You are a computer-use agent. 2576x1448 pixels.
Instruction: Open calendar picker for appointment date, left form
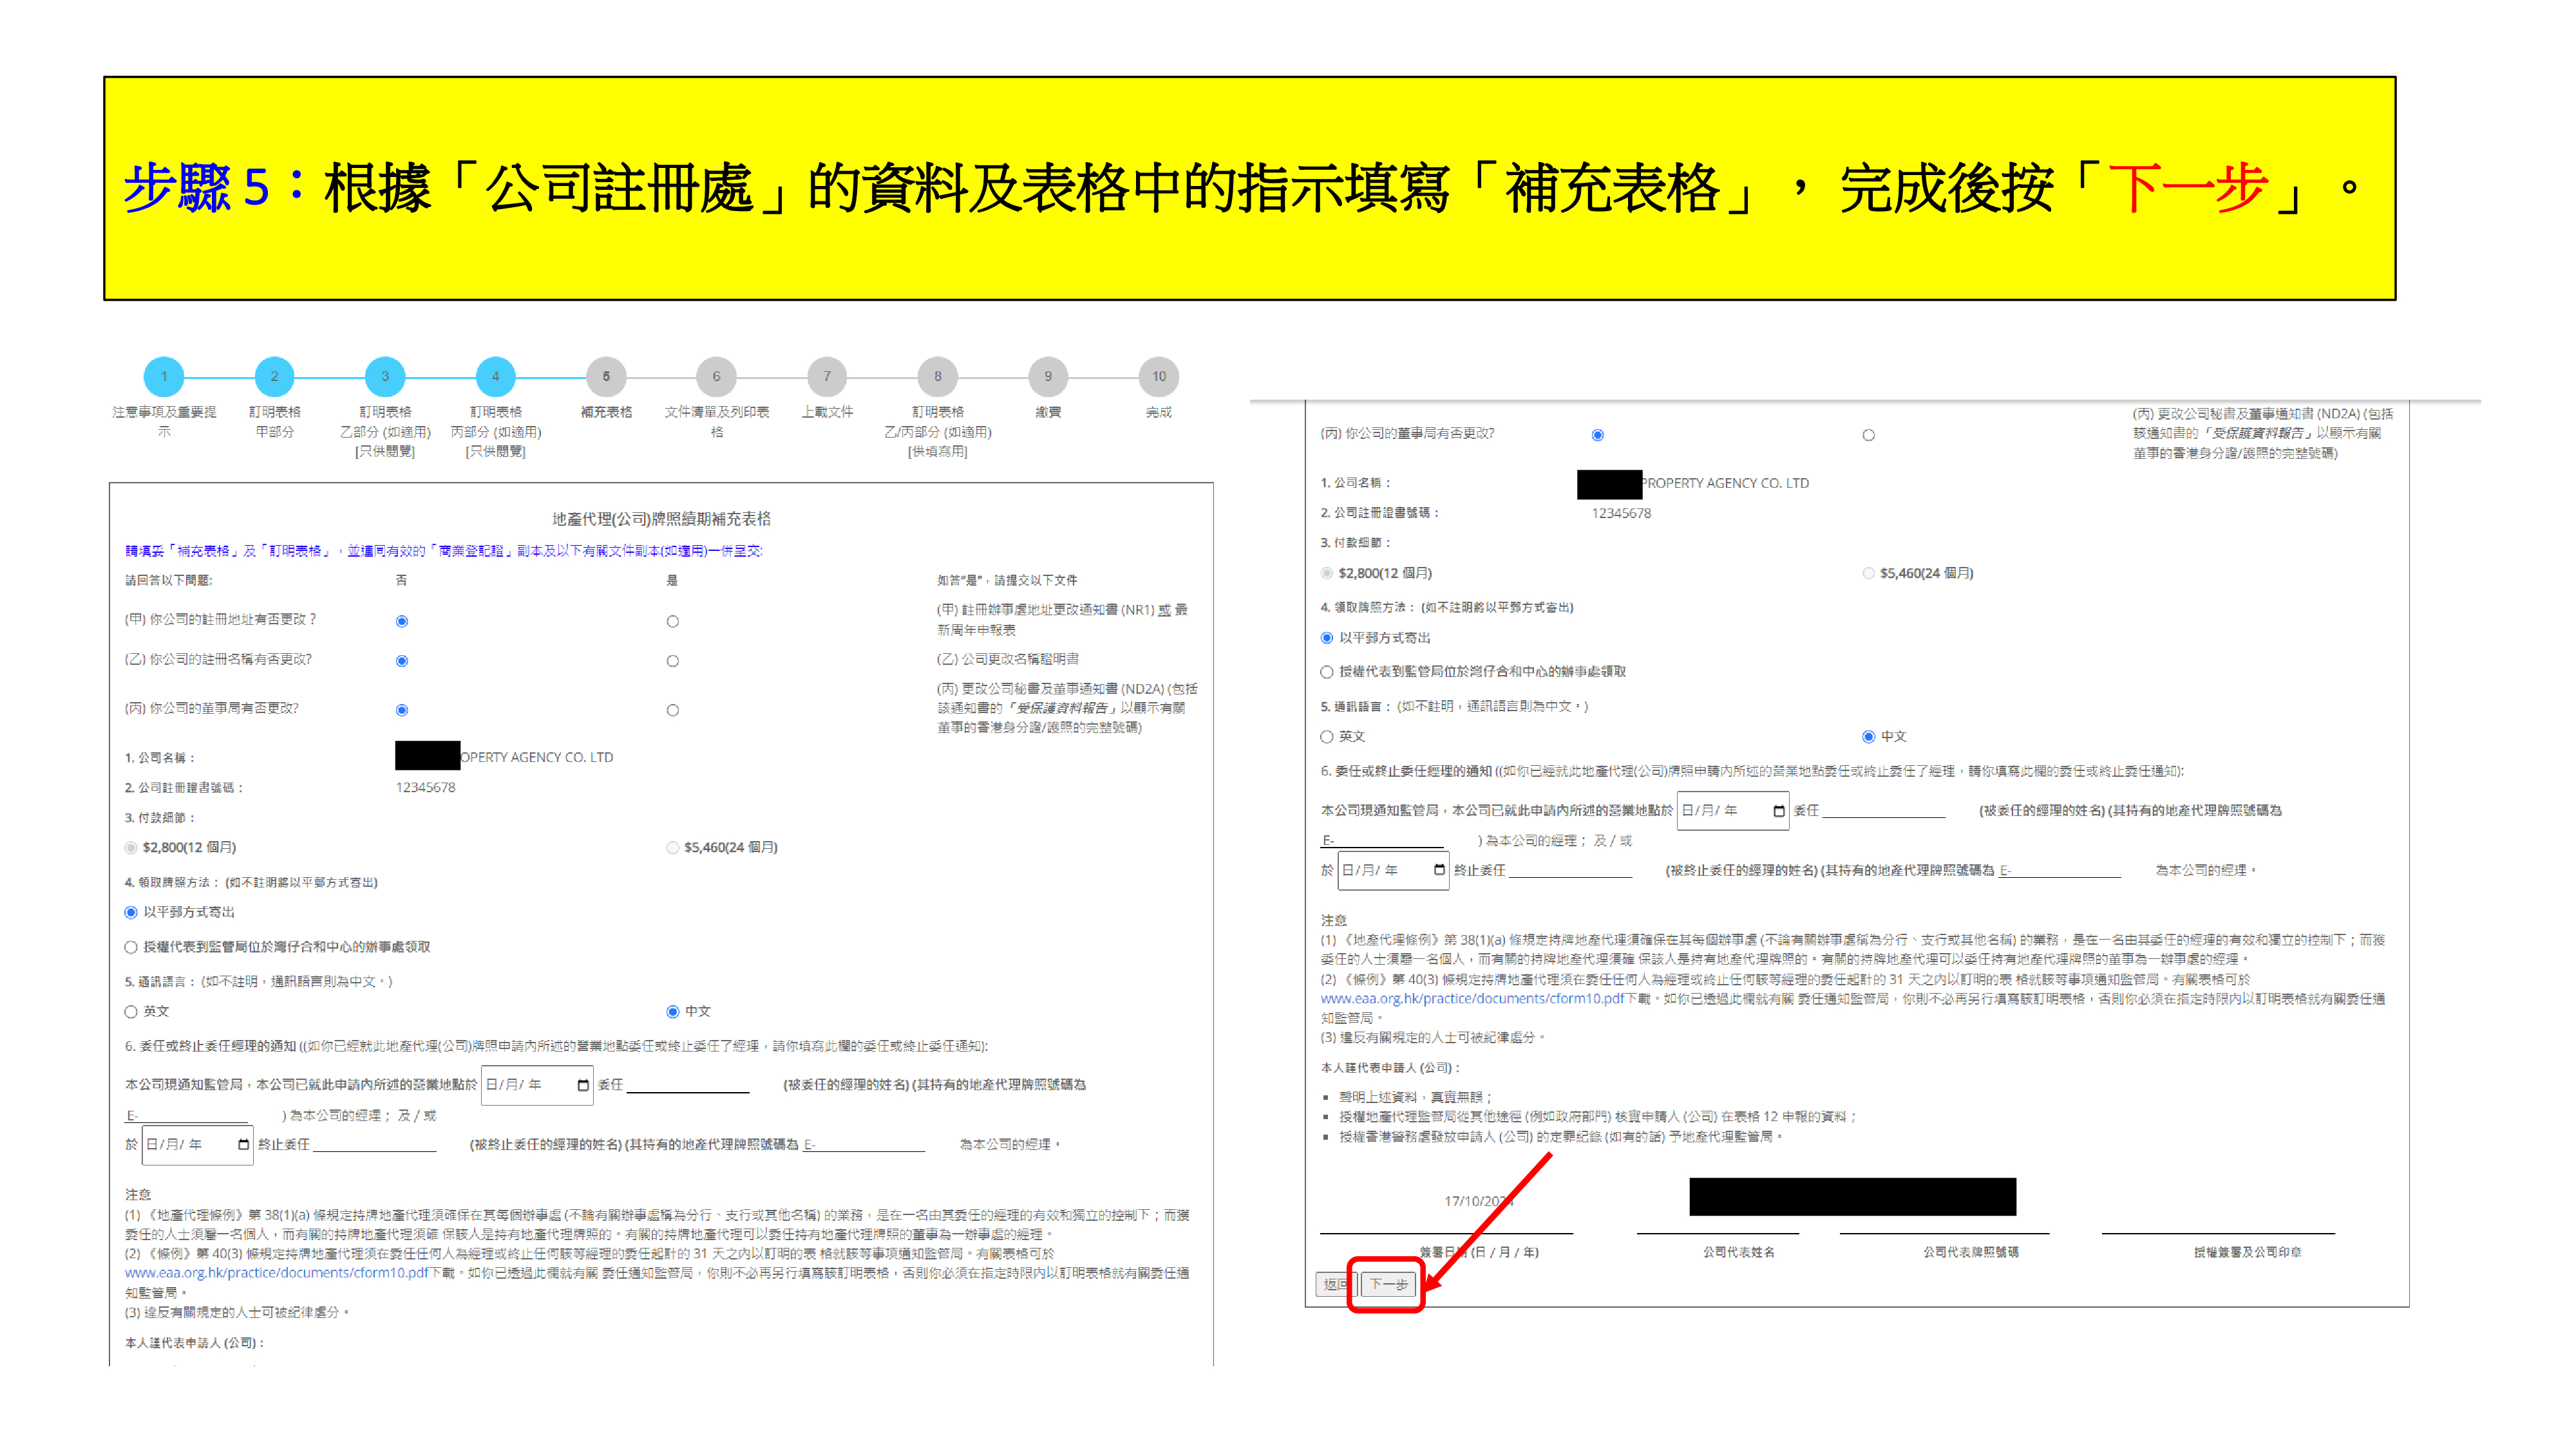[x=583, y=1085]
